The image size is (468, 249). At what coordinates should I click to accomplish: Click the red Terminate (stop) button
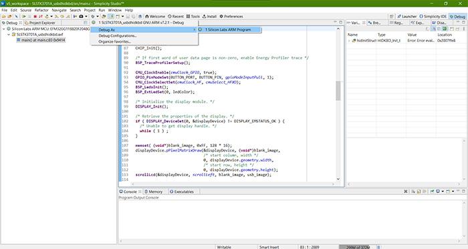point(35,17)
